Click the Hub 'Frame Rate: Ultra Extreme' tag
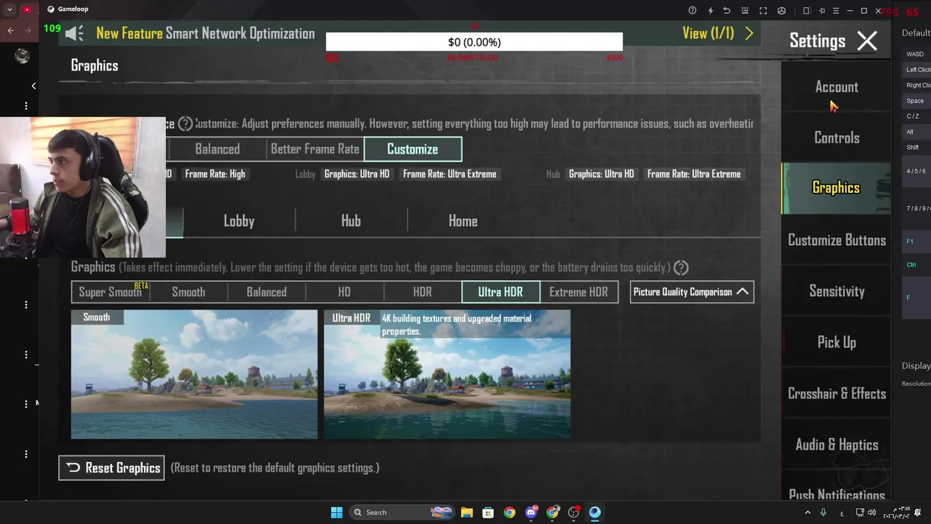Viewport: 931px width, 524px height. [x=694, y=174]
